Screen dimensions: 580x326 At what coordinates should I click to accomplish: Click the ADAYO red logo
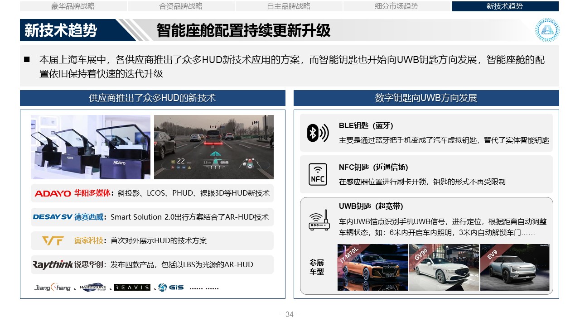53,193
